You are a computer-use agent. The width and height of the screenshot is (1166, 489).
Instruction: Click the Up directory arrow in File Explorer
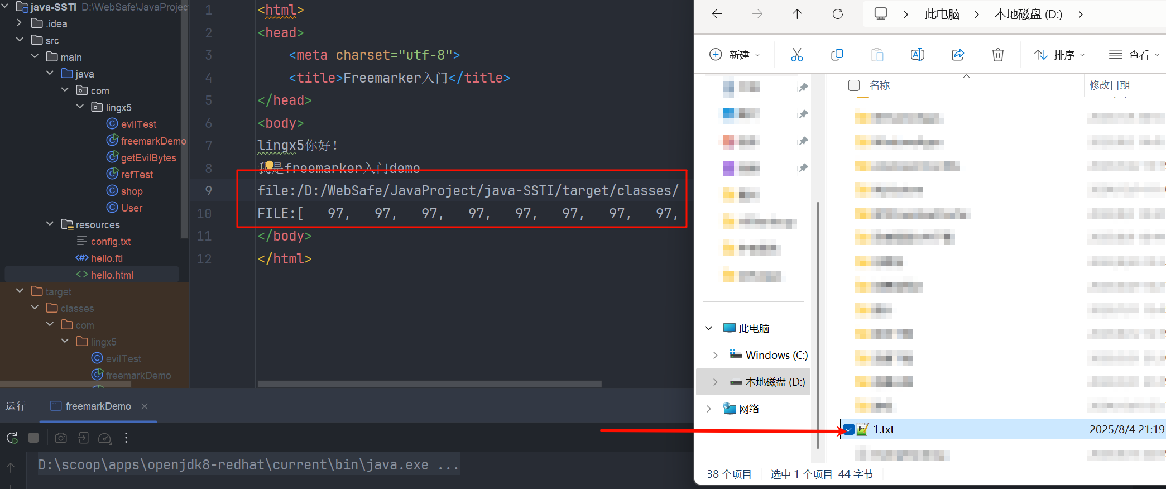click(x=797, y=14)
